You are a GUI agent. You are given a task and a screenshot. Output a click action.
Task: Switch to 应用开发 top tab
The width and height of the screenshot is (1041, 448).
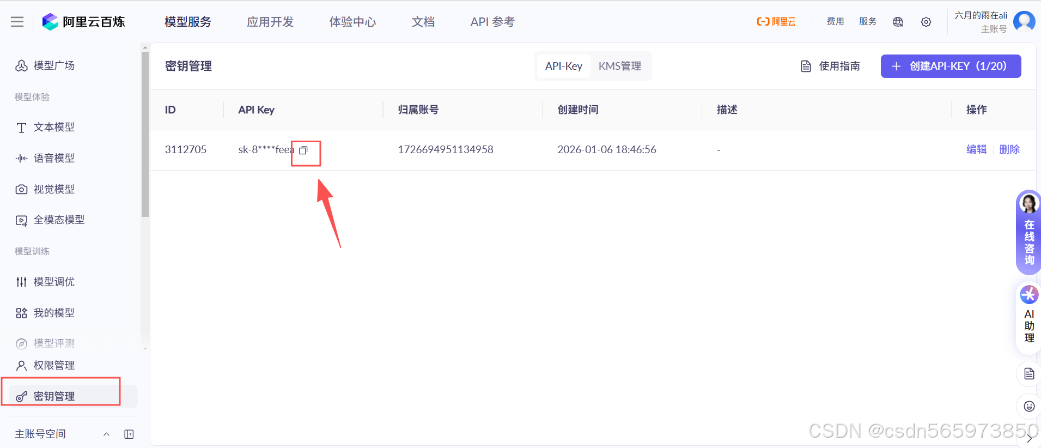(x=270, y=22)
